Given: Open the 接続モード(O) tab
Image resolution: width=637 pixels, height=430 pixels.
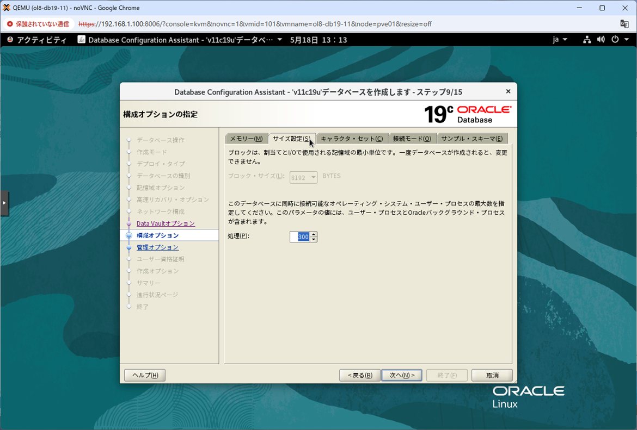Looking at the screenshot, I should click(x=412, y=139).
